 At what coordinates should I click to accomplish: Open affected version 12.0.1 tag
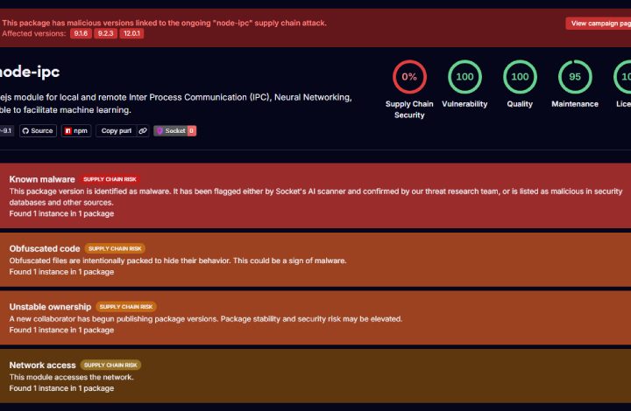click(x=131, y=33)
